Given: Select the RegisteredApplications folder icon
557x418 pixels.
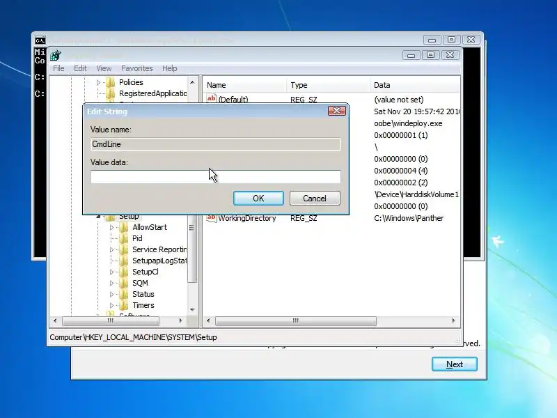Looking at the screenshot, I should [x=111, y=93].
